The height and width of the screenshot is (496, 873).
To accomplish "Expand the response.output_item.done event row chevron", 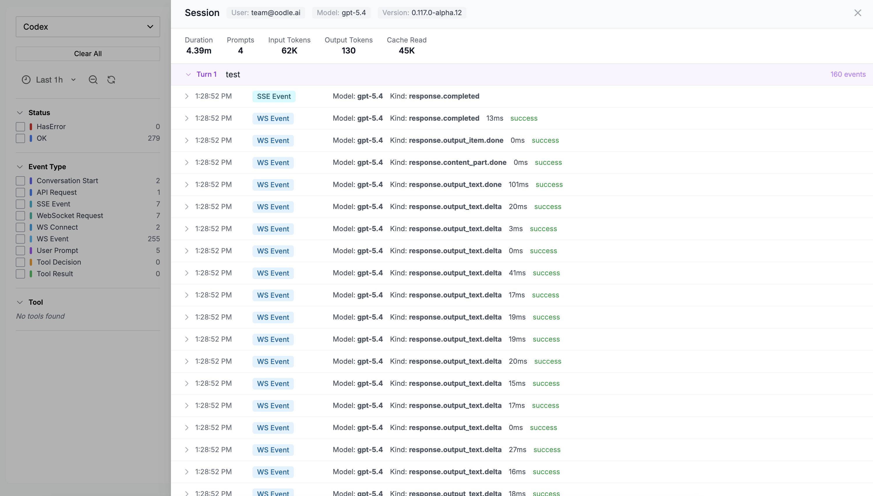I will click(x=187, y=140).
